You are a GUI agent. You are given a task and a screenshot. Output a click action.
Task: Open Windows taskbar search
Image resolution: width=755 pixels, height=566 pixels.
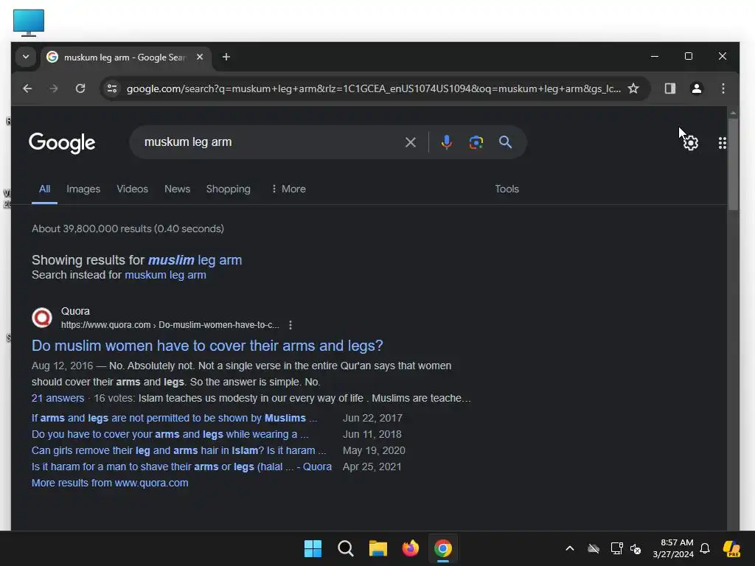pyautogui.click(x=345, y=548)
